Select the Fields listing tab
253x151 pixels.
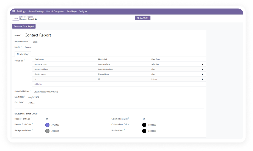23,54
